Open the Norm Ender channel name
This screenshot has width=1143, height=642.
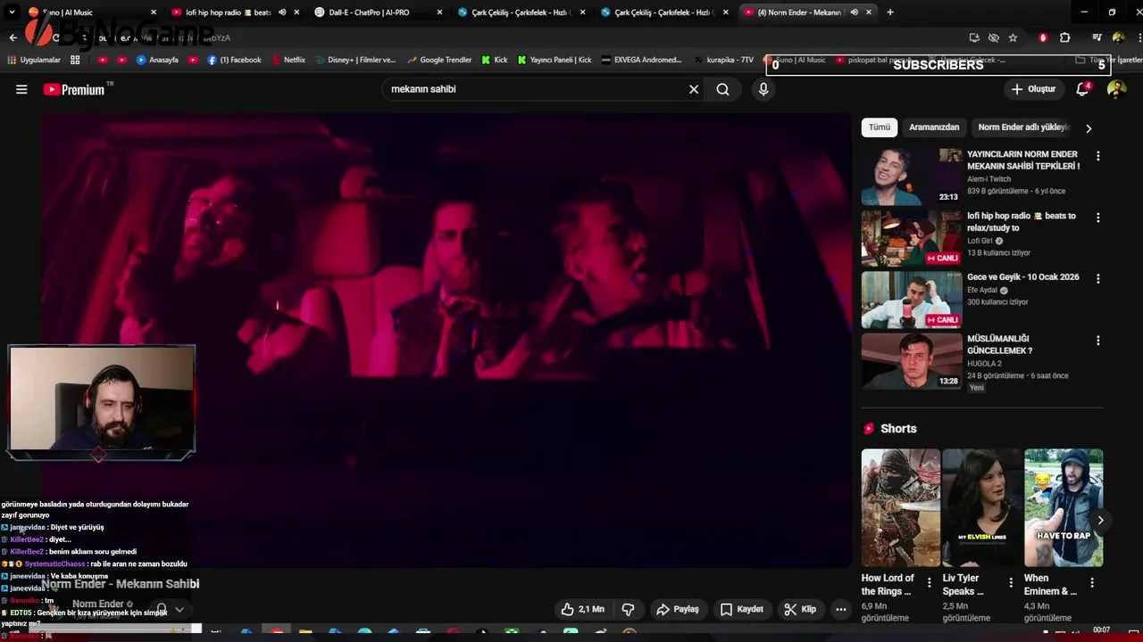click(97, 604)
